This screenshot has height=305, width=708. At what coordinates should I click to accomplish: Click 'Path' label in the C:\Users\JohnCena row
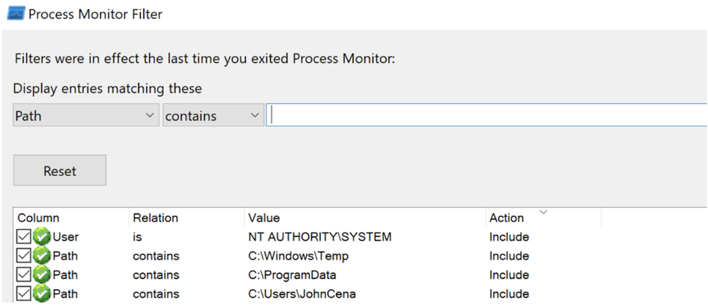coord(65,294)
